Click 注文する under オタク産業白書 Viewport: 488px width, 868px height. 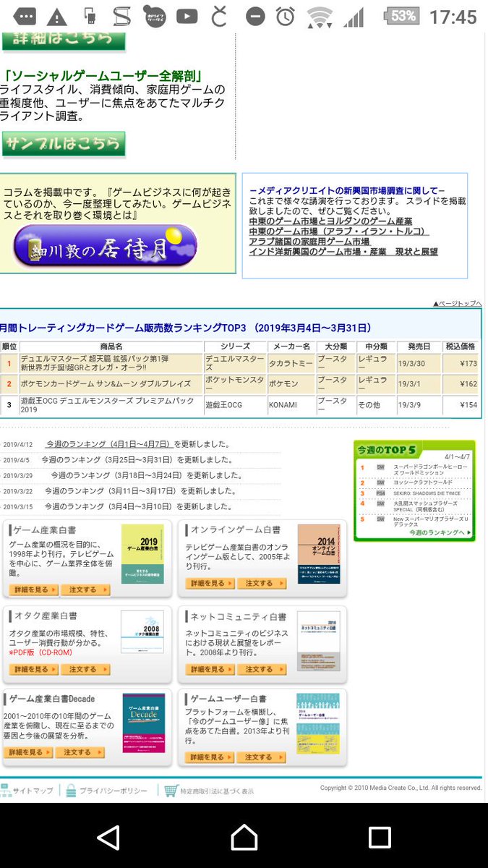85,670
